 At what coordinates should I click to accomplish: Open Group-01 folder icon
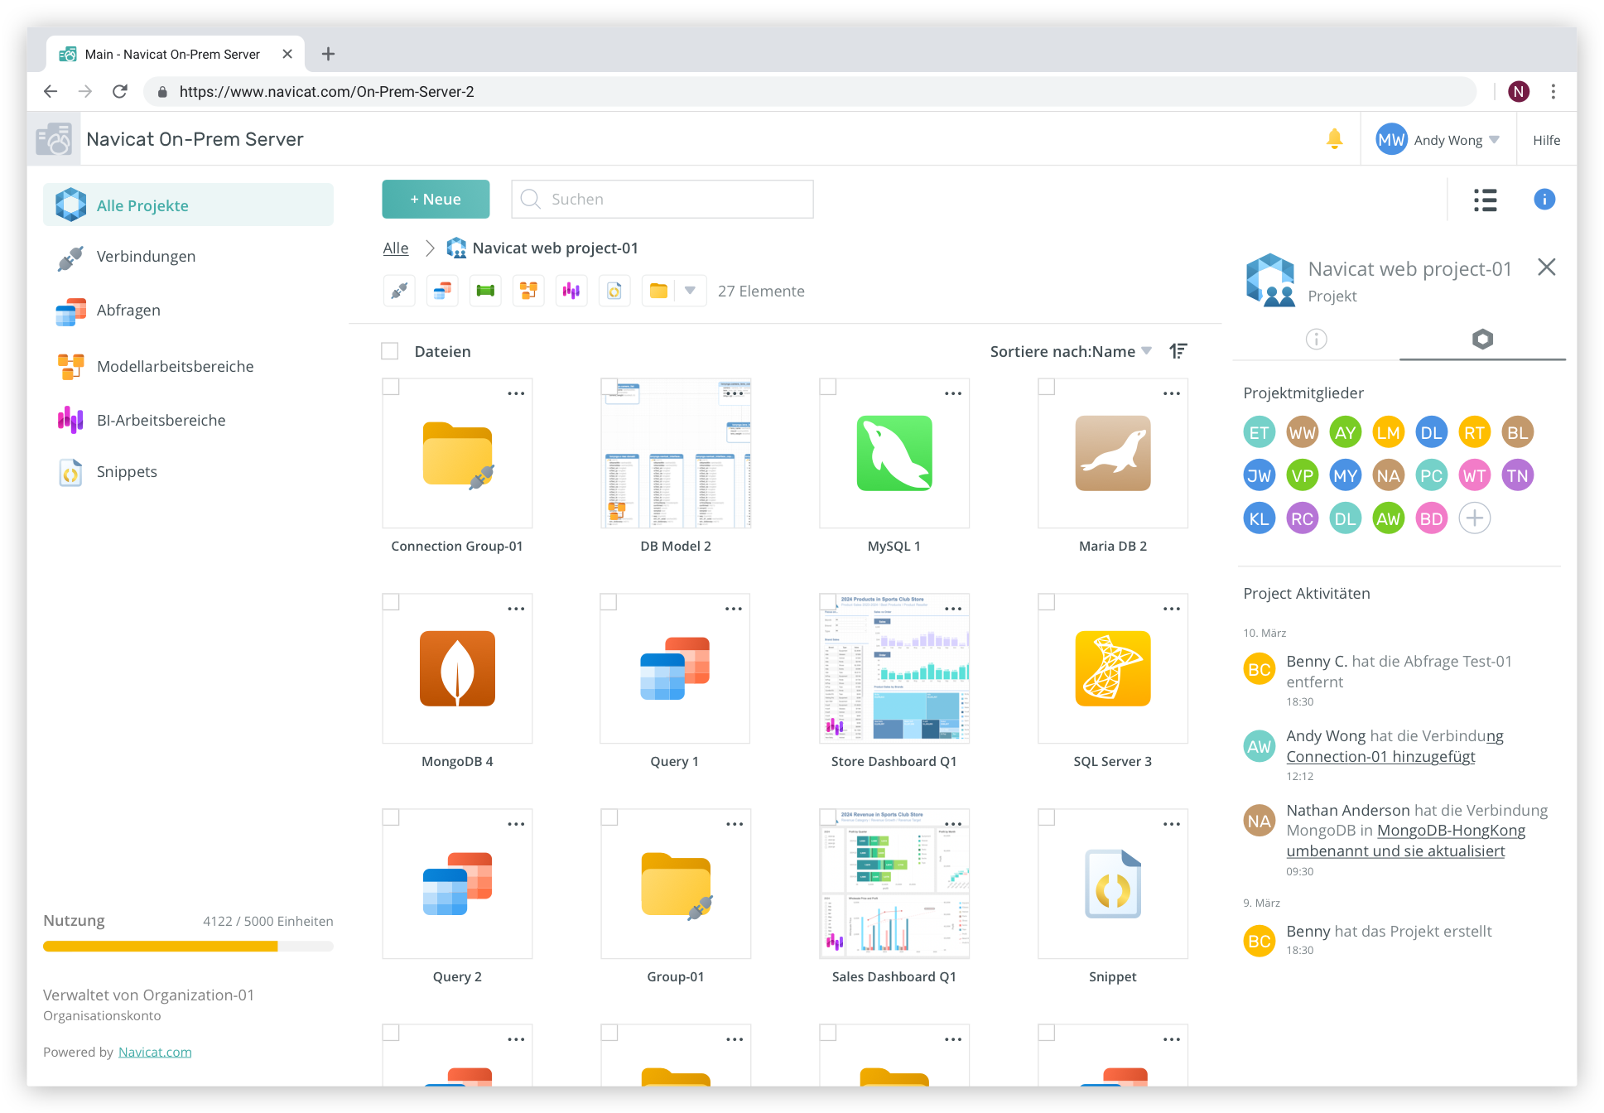(676, 885)
